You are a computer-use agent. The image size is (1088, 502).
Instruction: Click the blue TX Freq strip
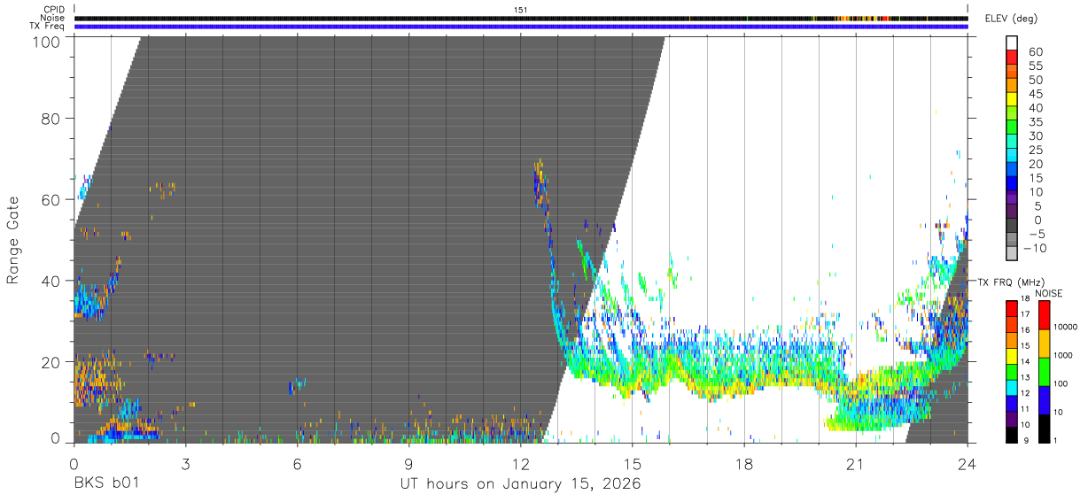pyautogui.click(x=521, y=27)
